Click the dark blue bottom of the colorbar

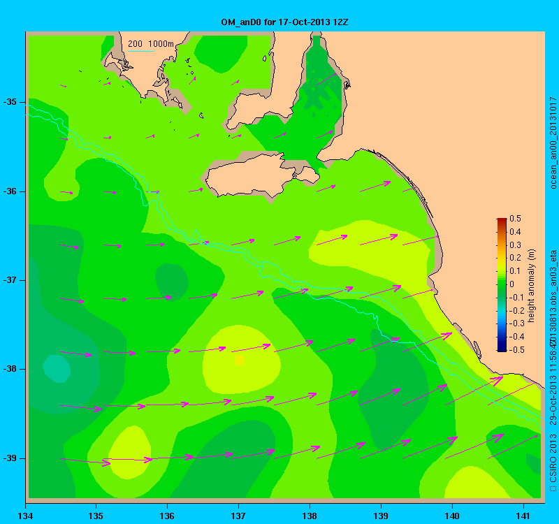point(502,349)
